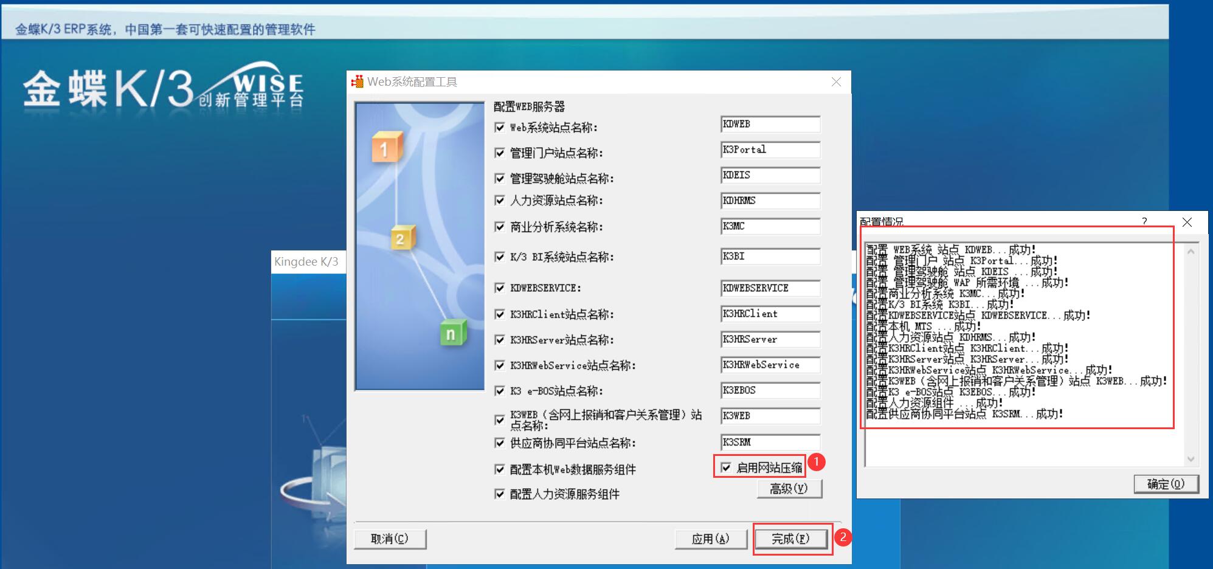This screenshot has height=569, width=1213.
Task: Click the K3EBOS name field
Action: tap(770, 390)
